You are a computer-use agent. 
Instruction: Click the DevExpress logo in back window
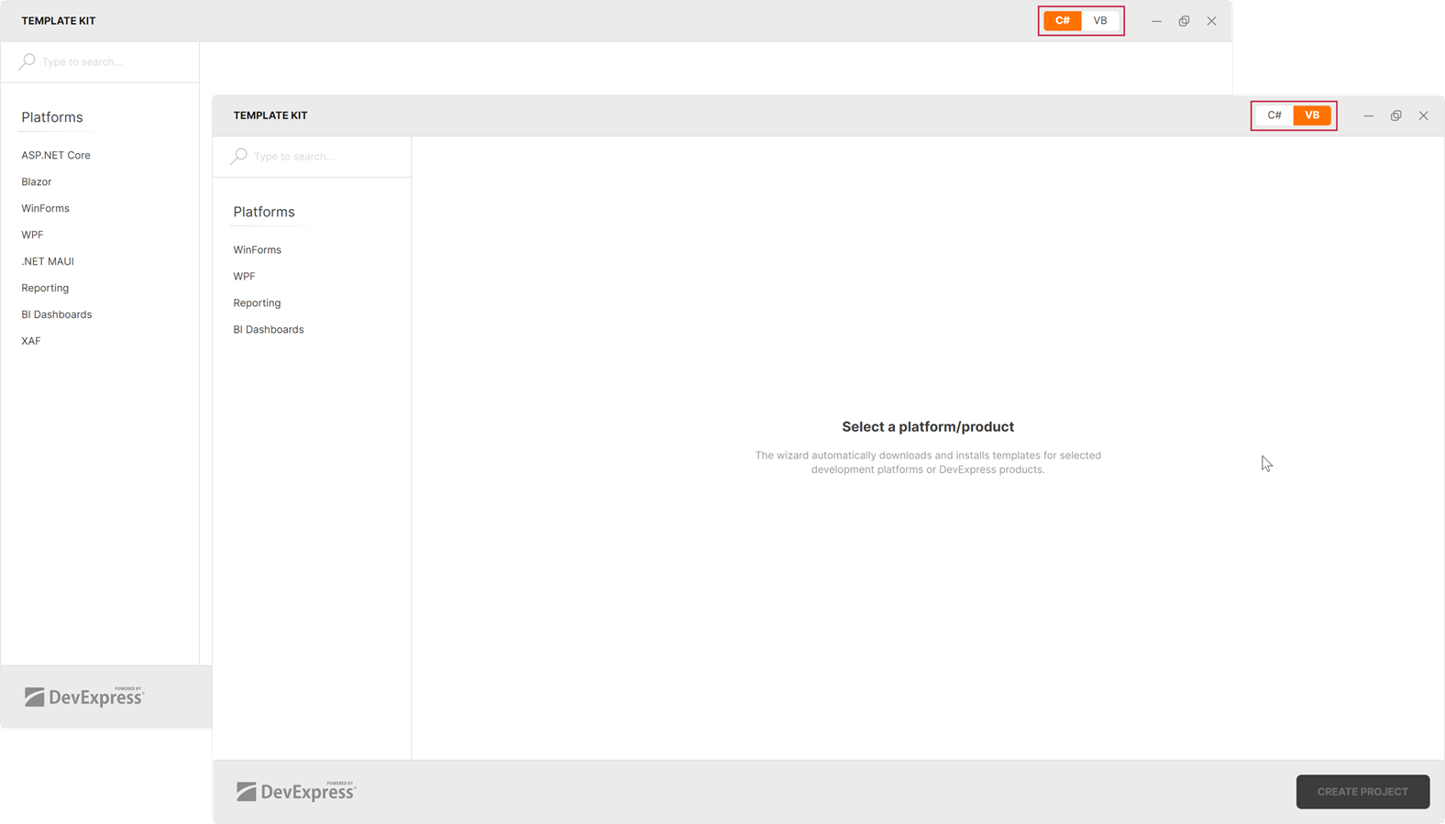click(x=83, y=697)
